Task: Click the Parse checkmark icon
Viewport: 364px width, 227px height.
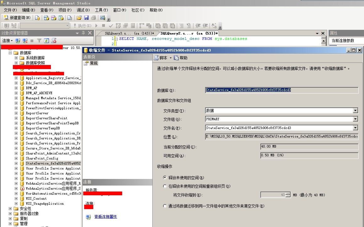Action: pyautogui.click(x=111, y=25)
